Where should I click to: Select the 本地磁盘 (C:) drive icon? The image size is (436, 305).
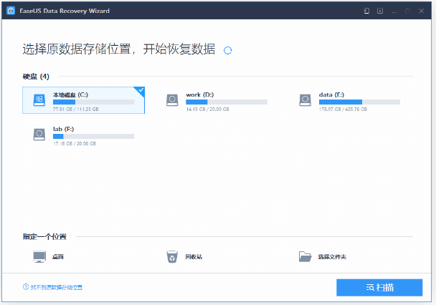[39, 100]
